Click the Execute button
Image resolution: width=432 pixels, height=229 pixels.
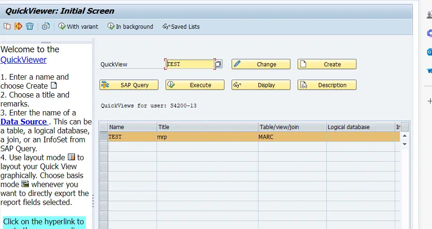tap(195, 85)
